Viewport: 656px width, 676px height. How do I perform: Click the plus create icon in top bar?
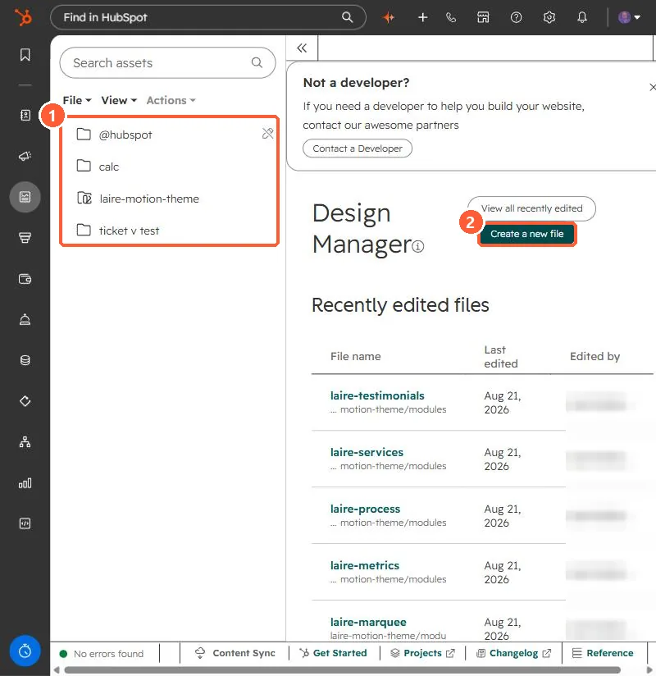click(x=423, y=17)
